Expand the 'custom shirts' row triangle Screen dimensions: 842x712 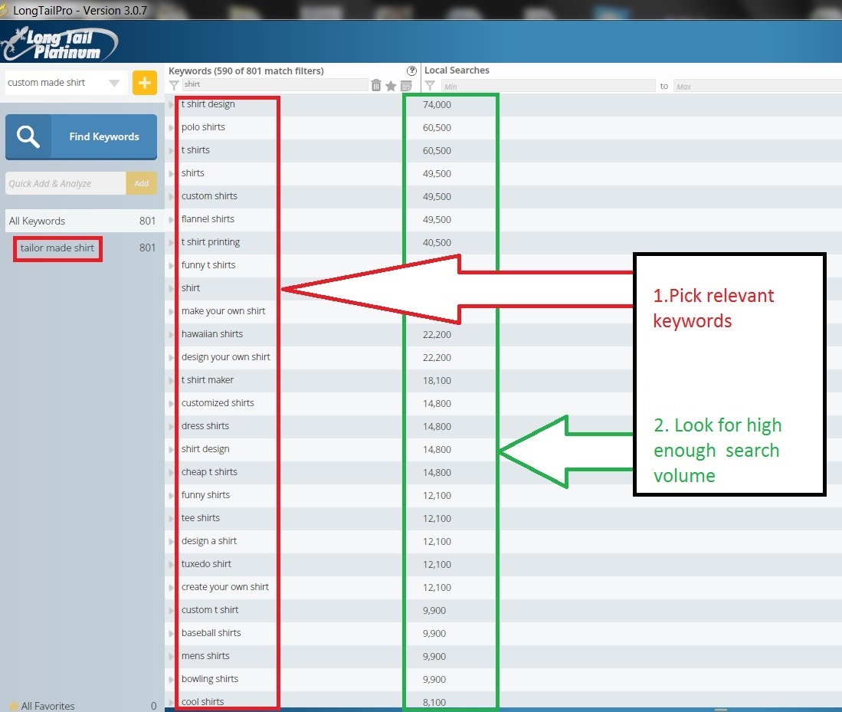[172, 196]
